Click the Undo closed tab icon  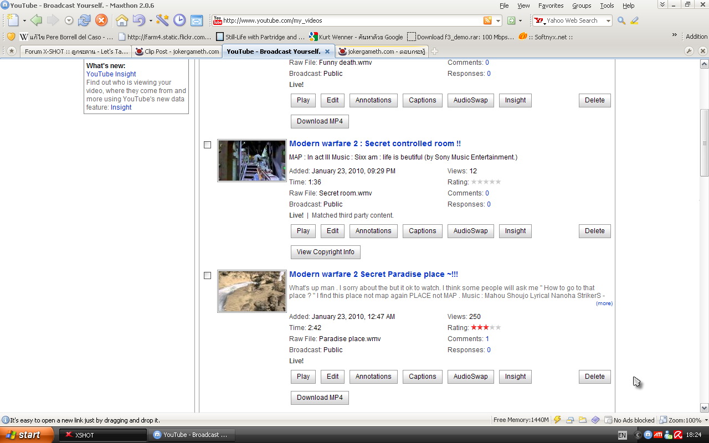(138, 20)
